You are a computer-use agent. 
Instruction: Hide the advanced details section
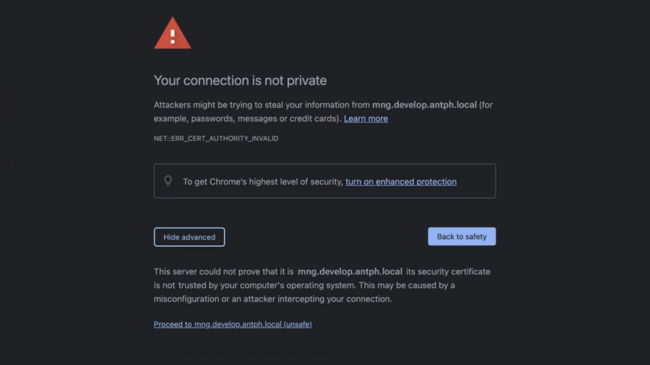tap(189, 237)
